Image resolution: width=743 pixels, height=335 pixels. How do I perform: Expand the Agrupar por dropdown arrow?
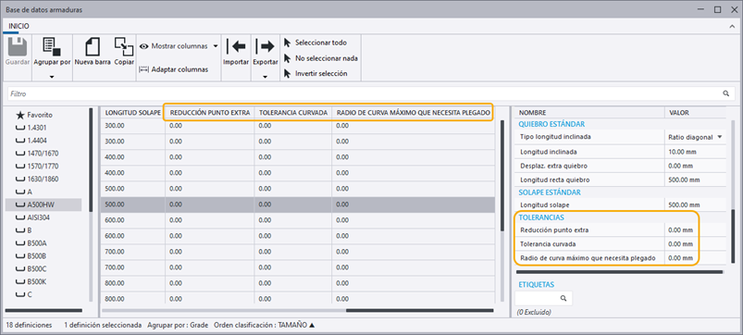(52, 76)
